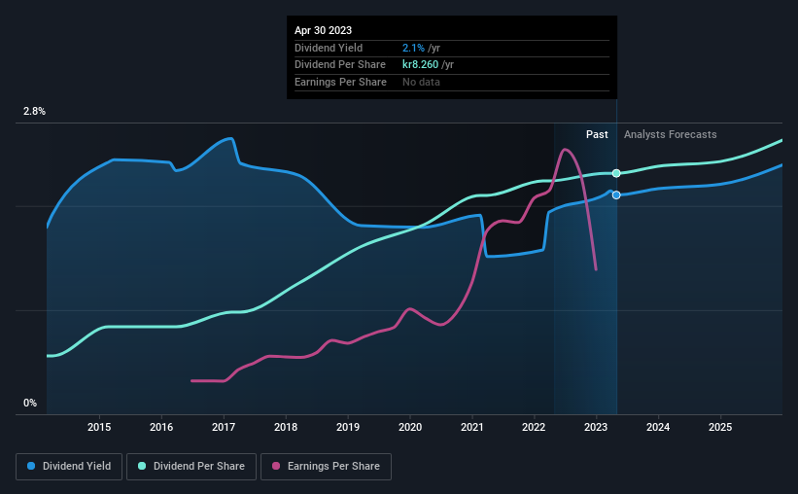
Task: Click the 2019 x-axis label
Action: click(348, 427)
